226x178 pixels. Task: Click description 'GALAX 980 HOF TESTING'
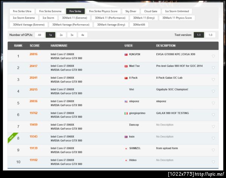pos(173,113)
